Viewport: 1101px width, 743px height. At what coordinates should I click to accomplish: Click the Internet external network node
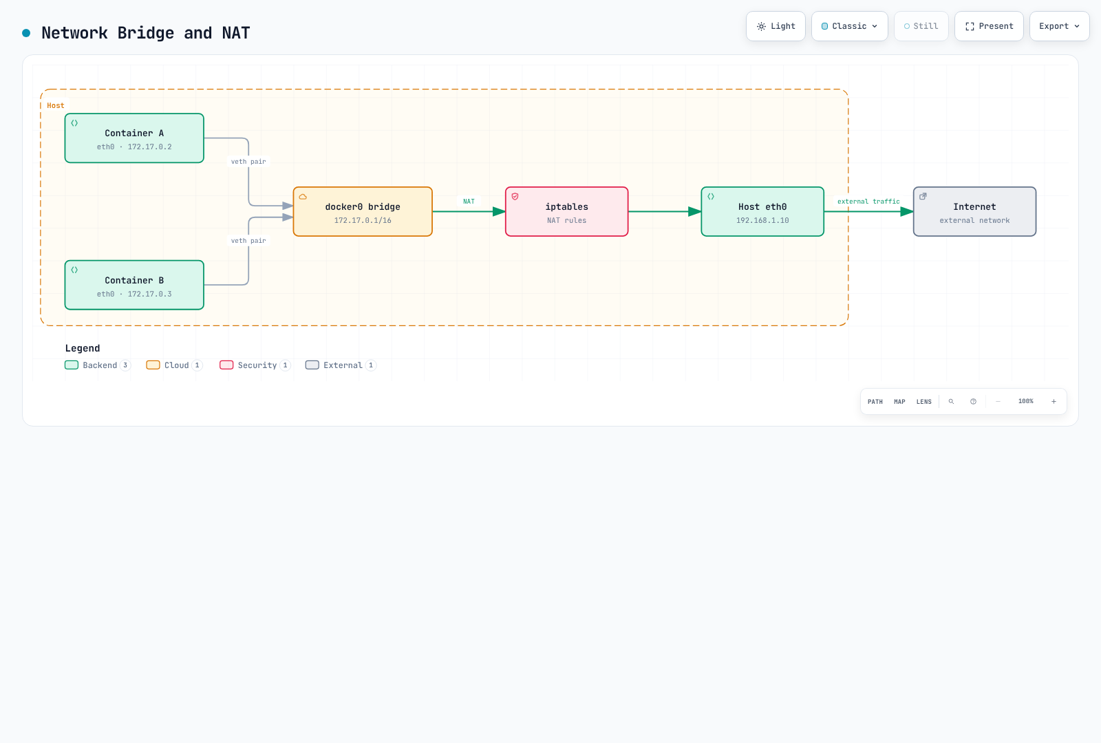pos(974,212)
